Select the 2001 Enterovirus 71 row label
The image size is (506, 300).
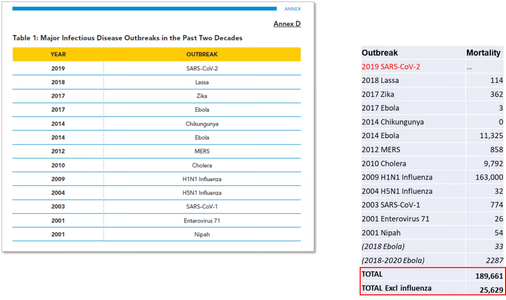tap(395, 219)
